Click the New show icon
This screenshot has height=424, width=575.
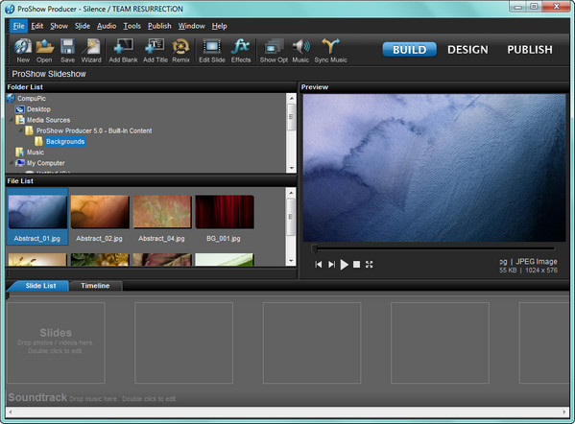pos(23,50)
